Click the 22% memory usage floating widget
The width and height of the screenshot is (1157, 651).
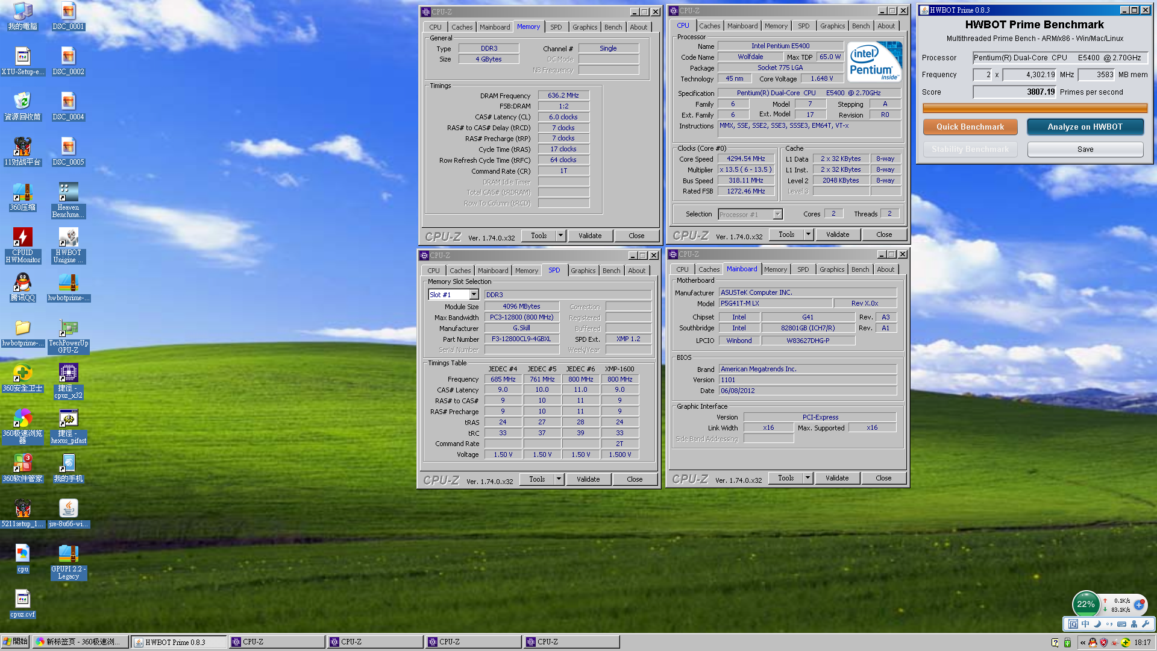pos(1085,604)
